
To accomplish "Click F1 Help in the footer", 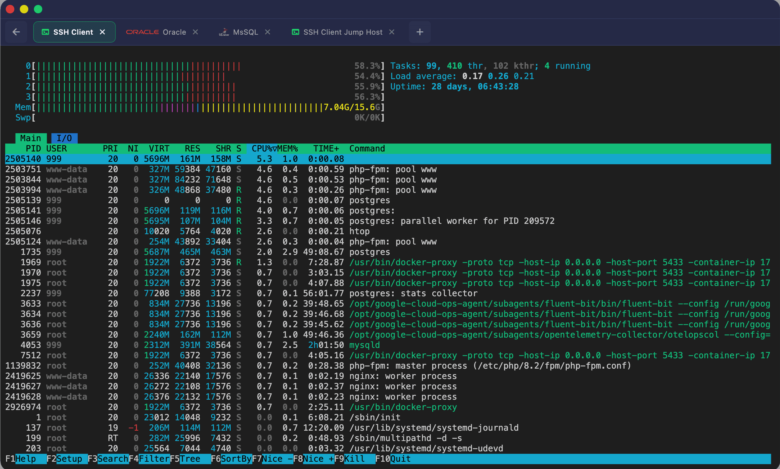I will (26, 459).
